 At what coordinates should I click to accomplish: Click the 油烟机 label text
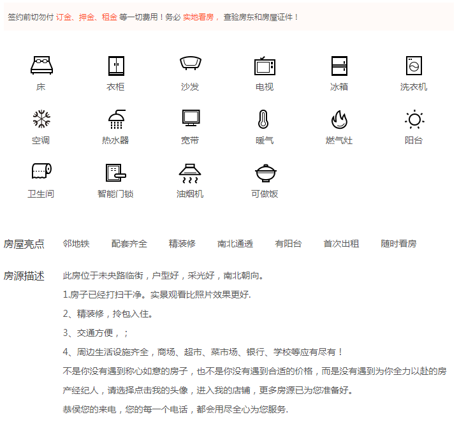[190, 194]
